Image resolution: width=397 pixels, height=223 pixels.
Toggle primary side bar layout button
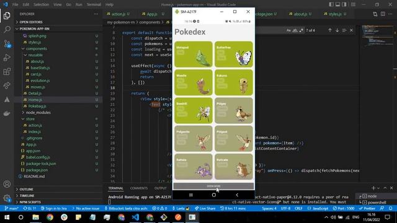pyautogui.click(x=331, y=4)
